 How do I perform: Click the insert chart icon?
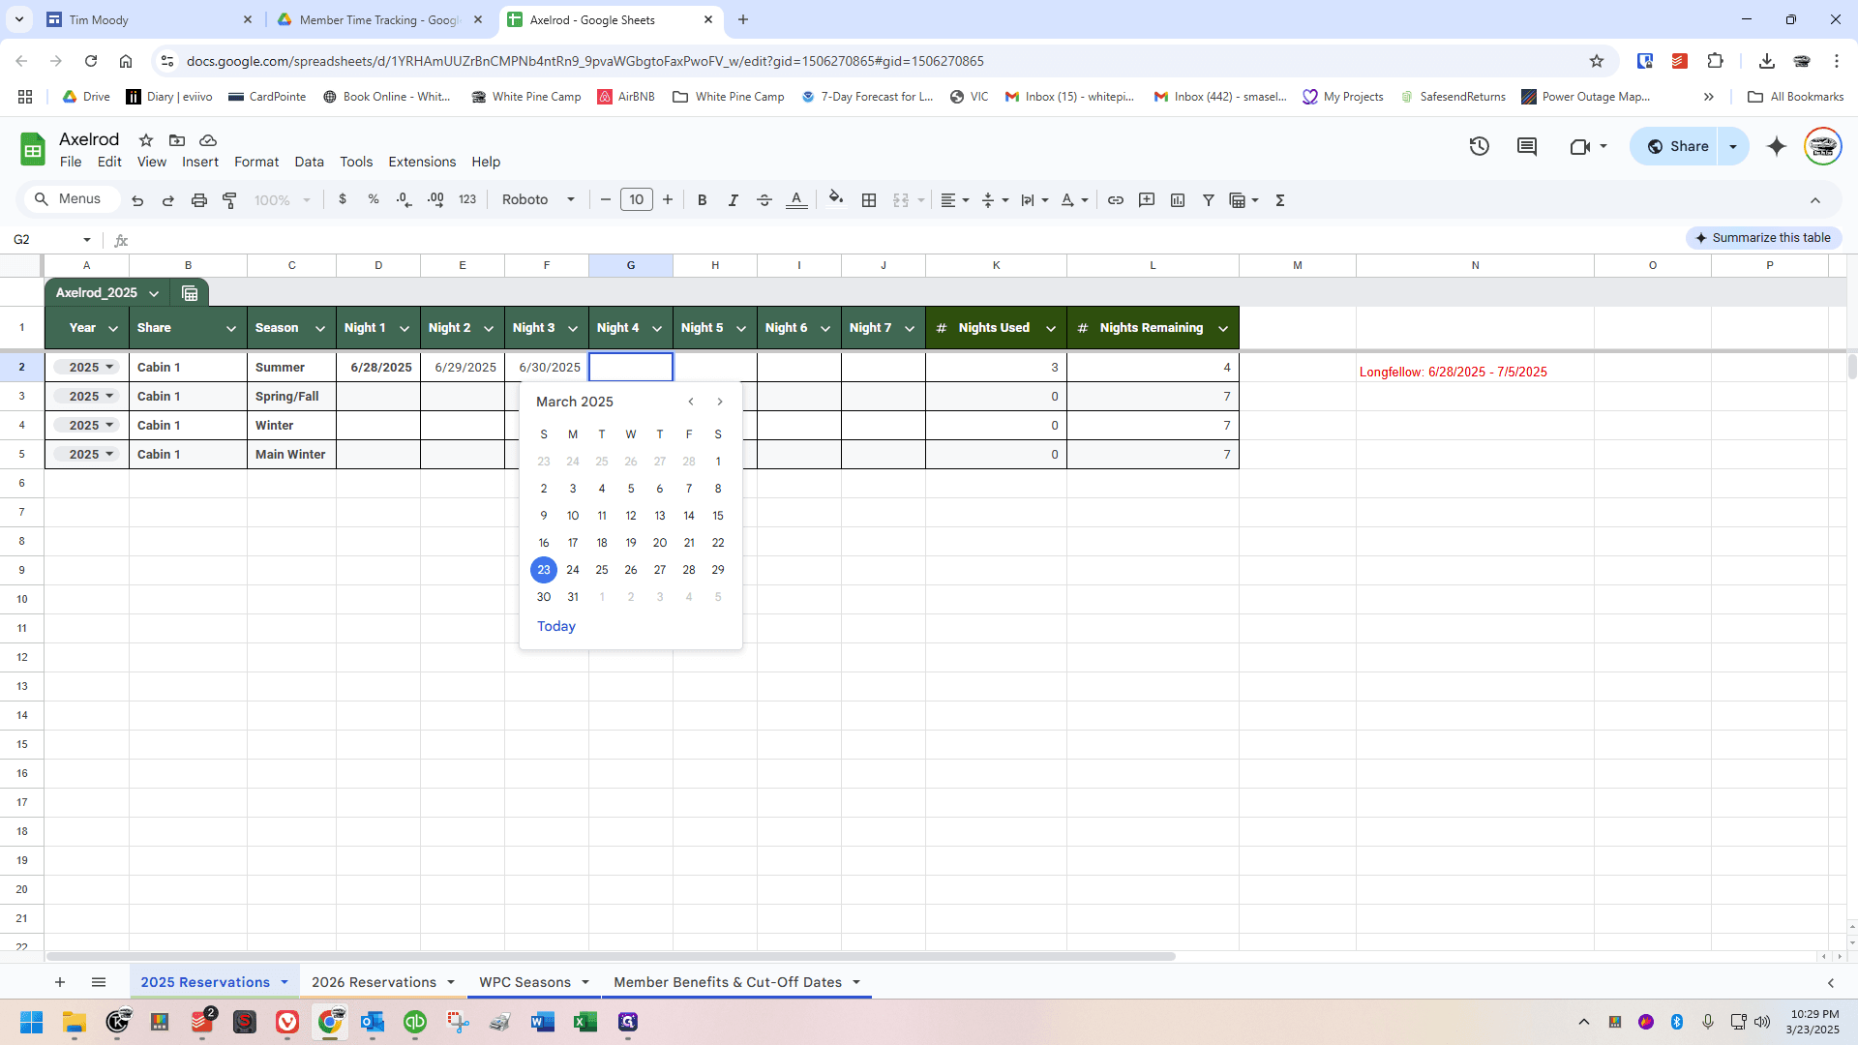point(1178,200)
